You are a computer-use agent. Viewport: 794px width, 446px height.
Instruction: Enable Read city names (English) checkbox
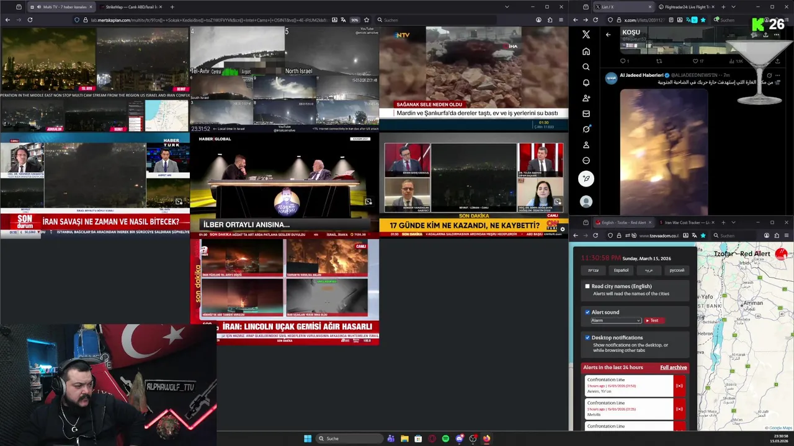pyautogui.click(x=587, y=286)
